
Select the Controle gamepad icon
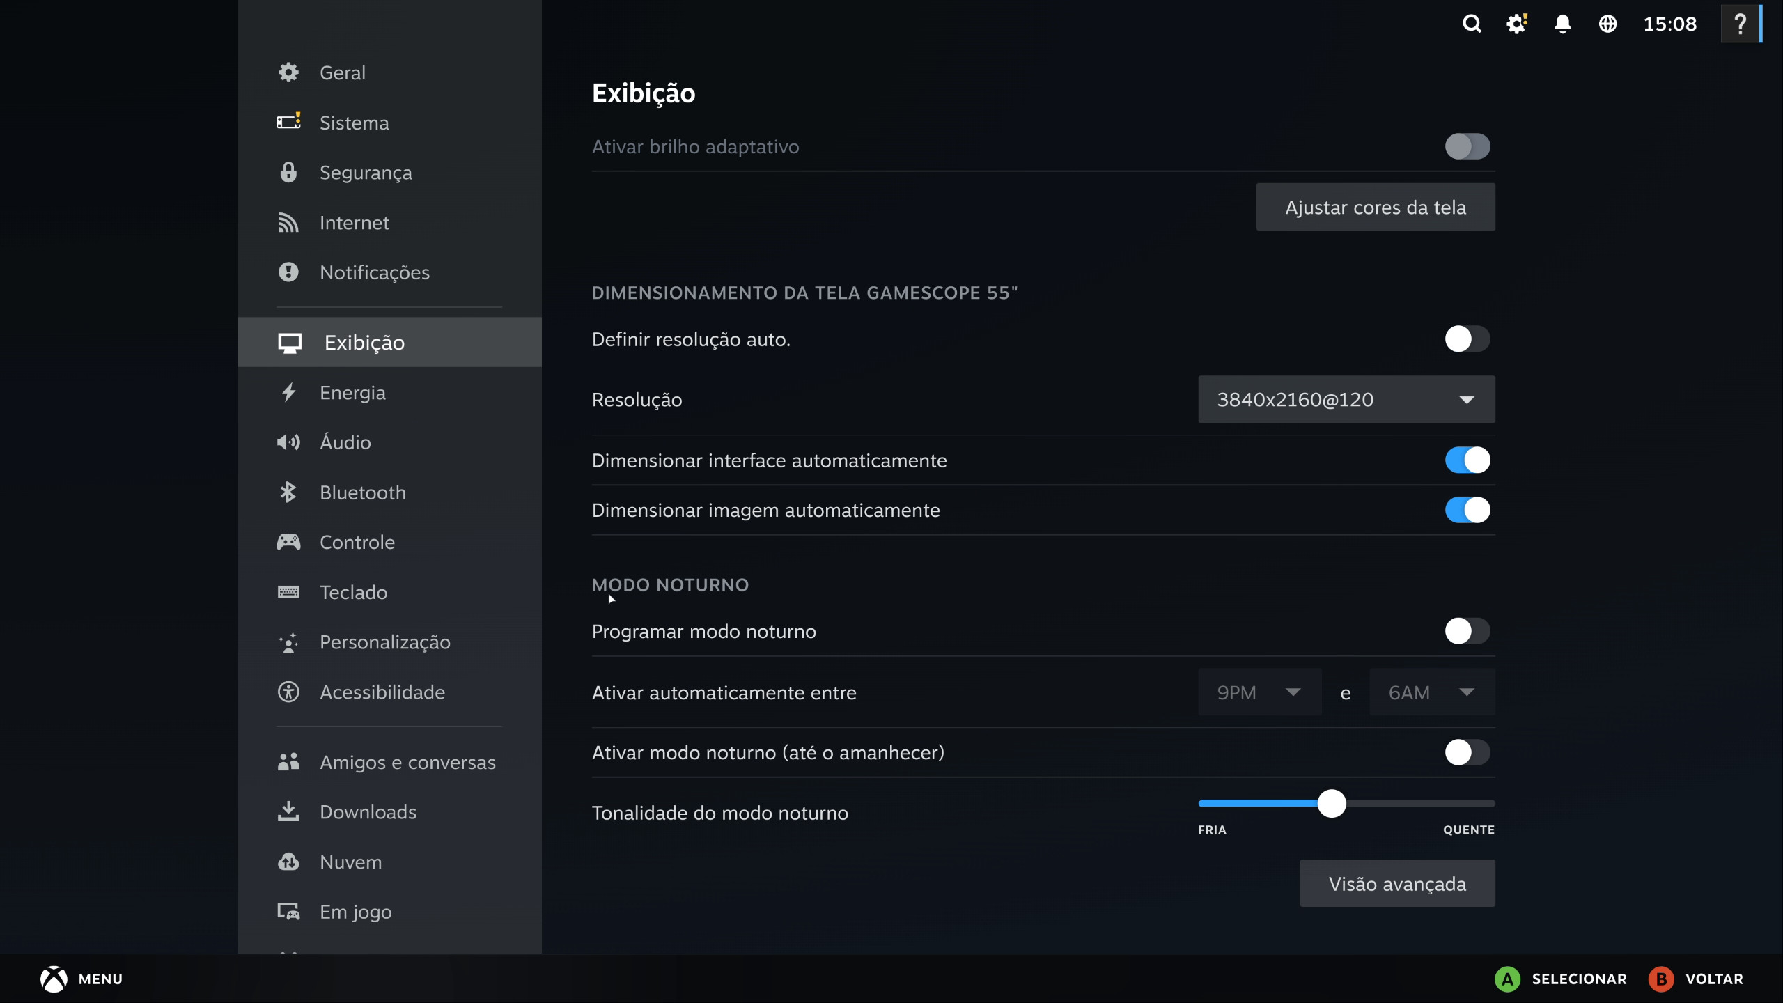[289, 542]
